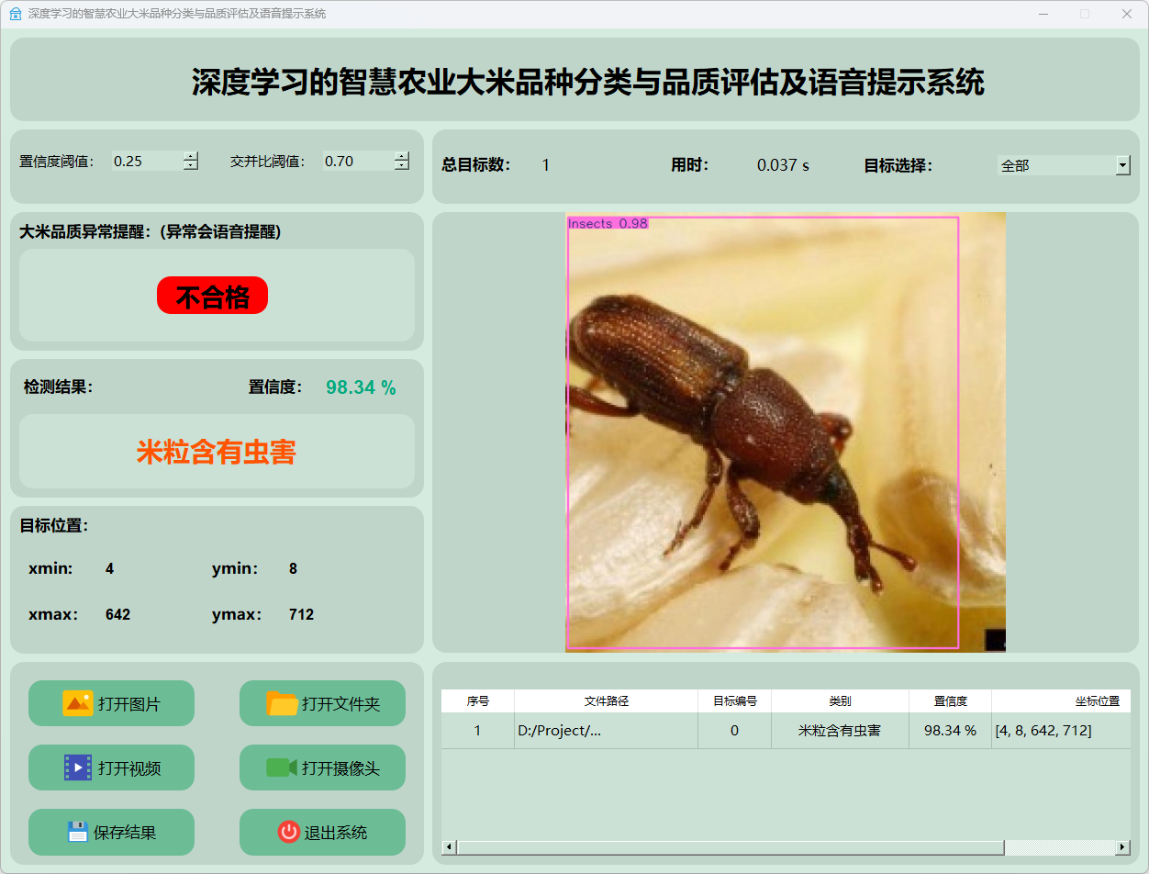Click the 文件路径 column header
Viewport: 1149px width, 874px height.
click(606, 700)
